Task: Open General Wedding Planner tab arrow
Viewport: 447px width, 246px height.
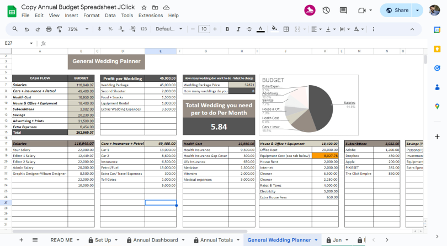Action: [x=316, y=240]
